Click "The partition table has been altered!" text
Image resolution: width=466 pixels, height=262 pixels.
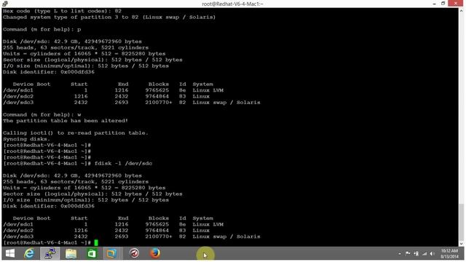(66, 121)
